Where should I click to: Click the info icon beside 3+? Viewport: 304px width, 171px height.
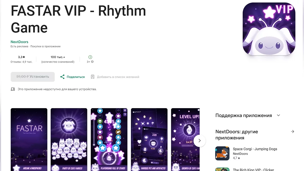click(92, 62)
